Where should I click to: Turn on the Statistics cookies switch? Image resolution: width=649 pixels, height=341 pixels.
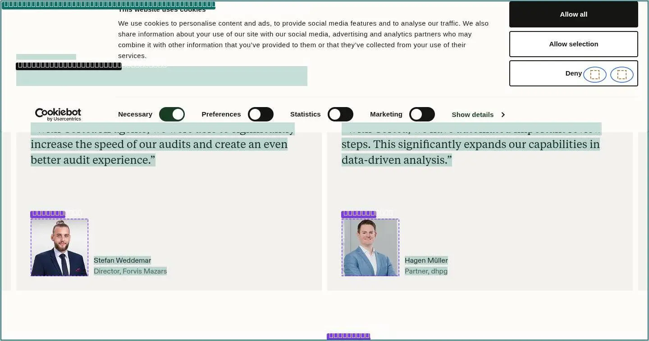click(x=340, y=114)
